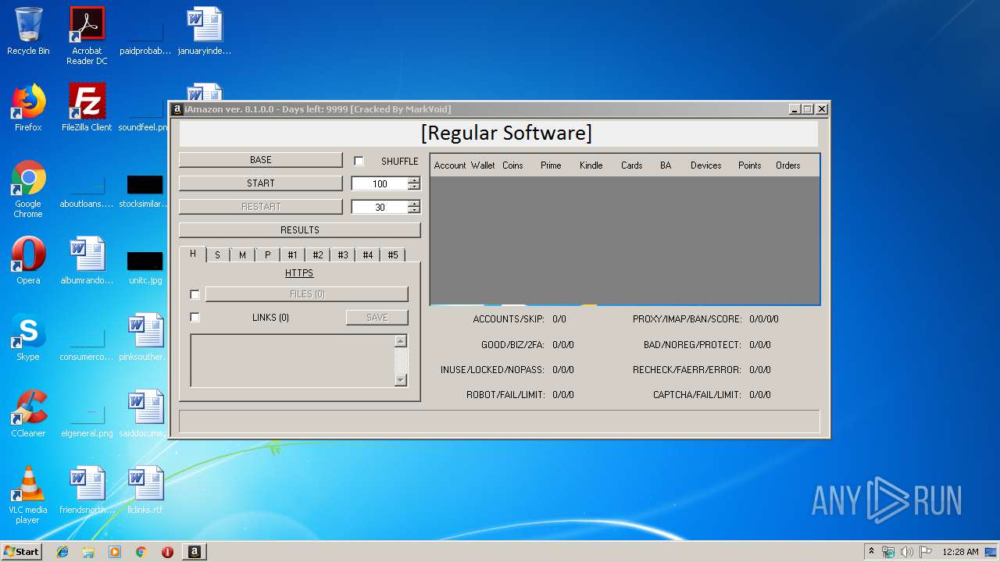
Task: Select albumrando Word document on desktop
Action: coord(87,261)
